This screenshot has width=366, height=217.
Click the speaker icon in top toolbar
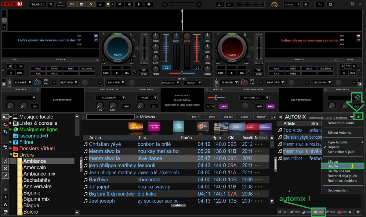point(129,4)
